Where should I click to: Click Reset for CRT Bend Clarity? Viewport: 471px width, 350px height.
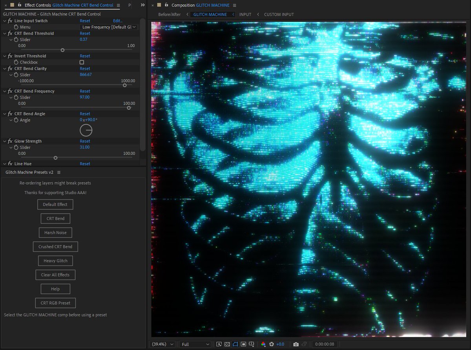pyautogui.click(x=85, y=69)
